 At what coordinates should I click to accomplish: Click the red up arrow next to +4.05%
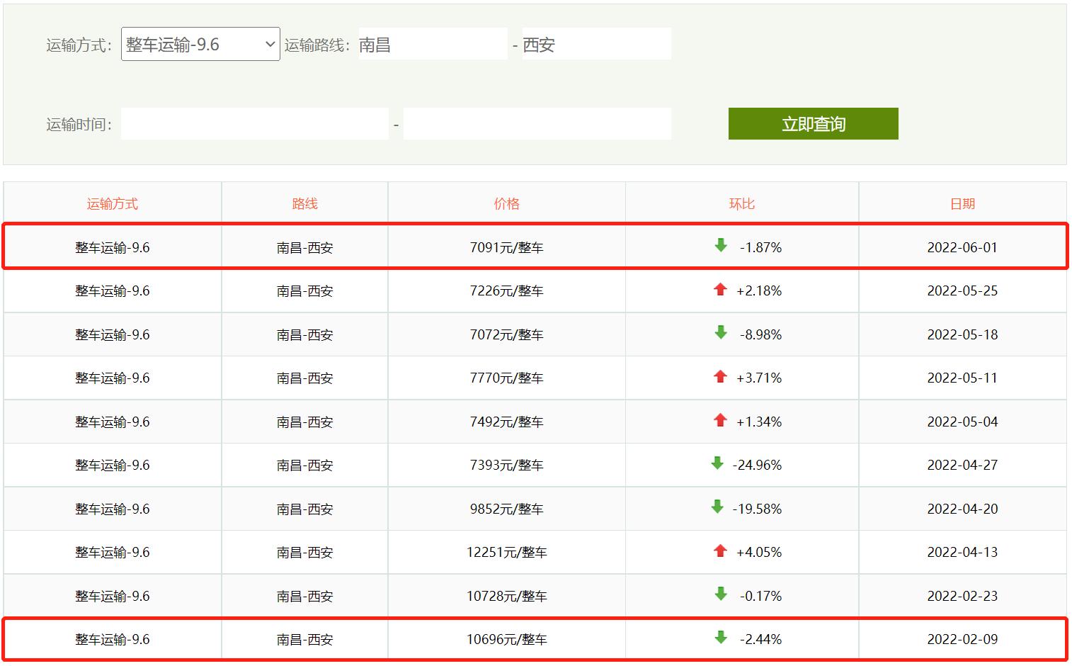point(720,552)
